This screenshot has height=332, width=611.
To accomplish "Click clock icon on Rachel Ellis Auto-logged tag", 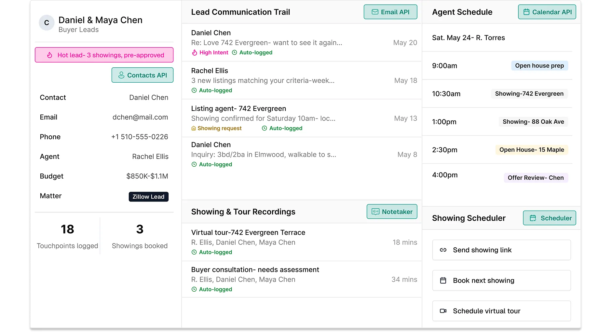I will click(194, 90).
